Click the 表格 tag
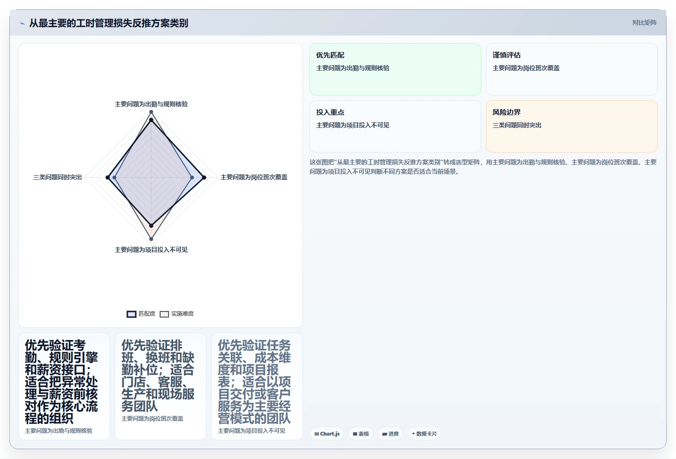676x459 pixels. [x=360, y=434]
